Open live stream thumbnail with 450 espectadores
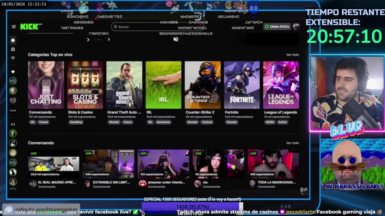385x216 pixels. [273, 164]
